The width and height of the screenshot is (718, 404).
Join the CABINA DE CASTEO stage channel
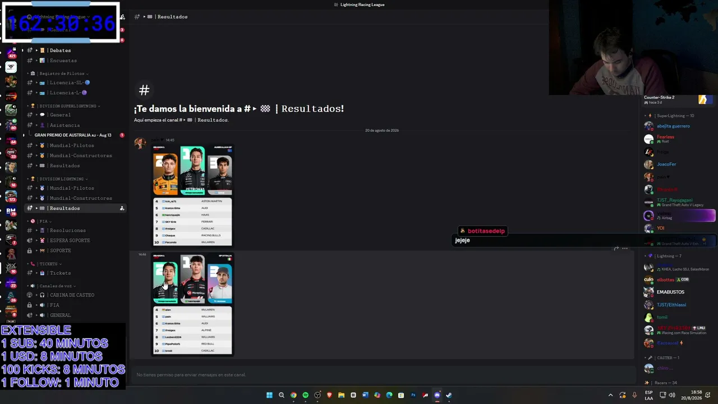[75, 295]
